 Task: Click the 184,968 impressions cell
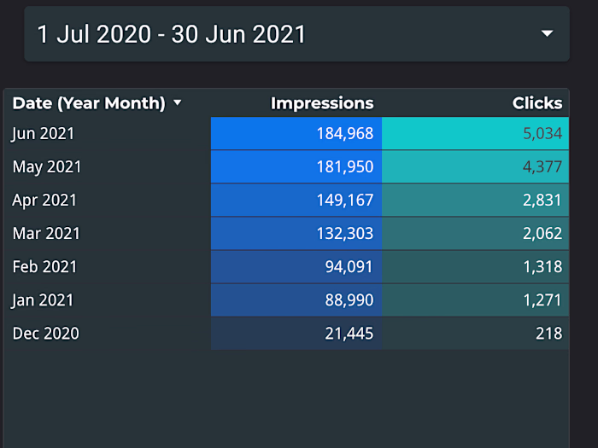point(296,133)
